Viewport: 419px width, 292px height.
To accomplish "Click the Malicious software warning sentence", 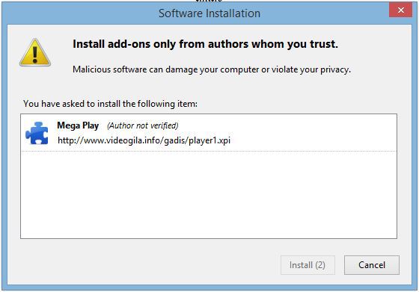I will (212, 69).
